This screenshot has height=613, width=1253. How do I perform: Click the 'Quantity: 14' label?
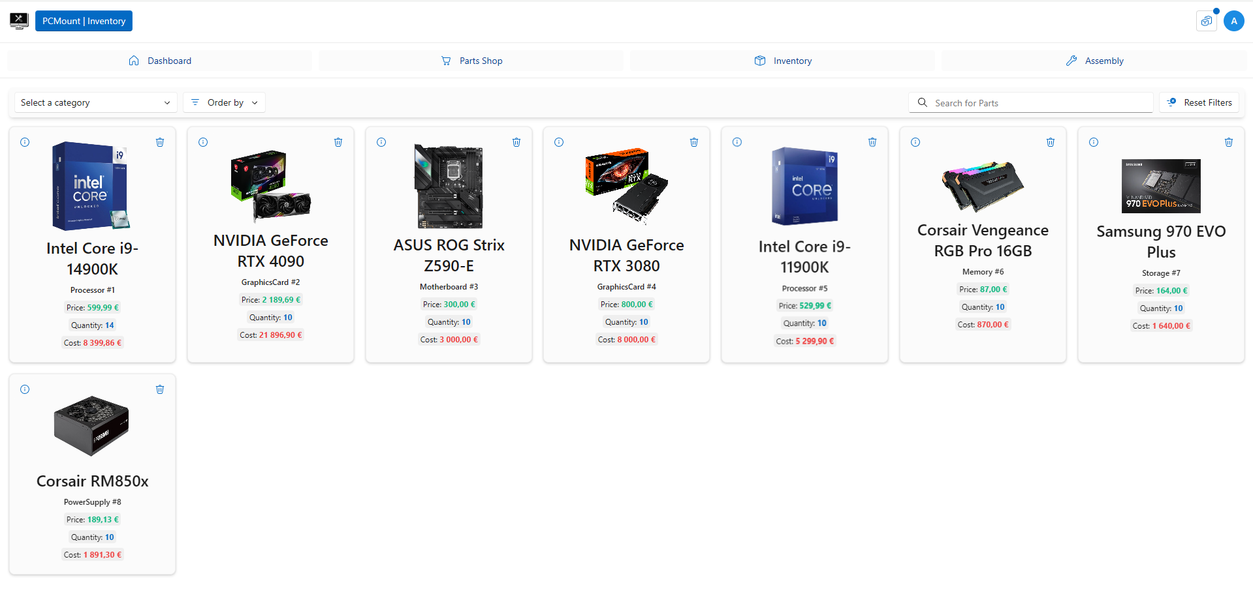[x=92, y=325]
